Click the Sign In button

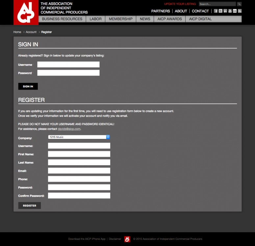click(28, 86)
